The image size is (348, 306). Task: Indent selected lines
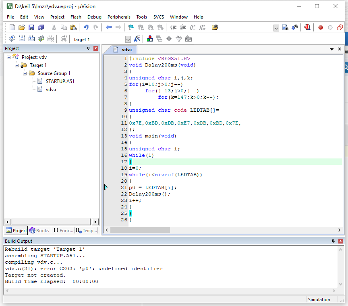(x=173, y=27)
